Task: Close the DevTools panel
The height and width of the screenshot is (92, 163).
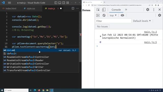Action: [x=160, y=10]
